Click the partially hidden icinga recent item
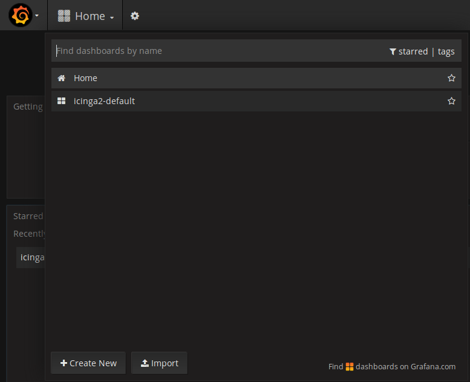This screenshot has height=382, width=470. (x=31, y=257)
